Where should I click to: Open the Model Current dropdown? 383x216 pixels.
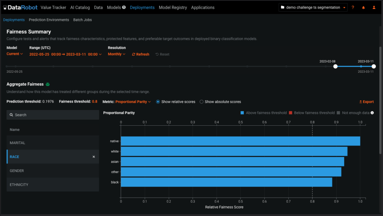point(15,54)
